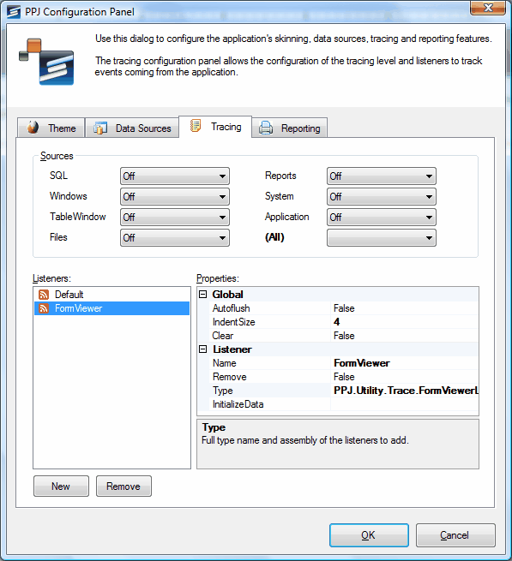Open the Application trace level dropdown
This screenshot has height=561, width=512.
382,218
